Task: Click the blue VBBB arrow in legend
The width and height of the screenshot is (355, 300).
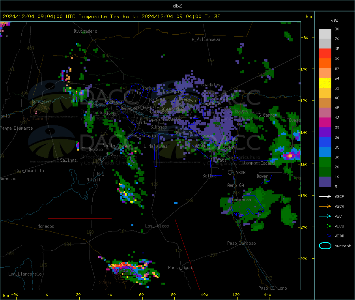Action: click(325, 236)
